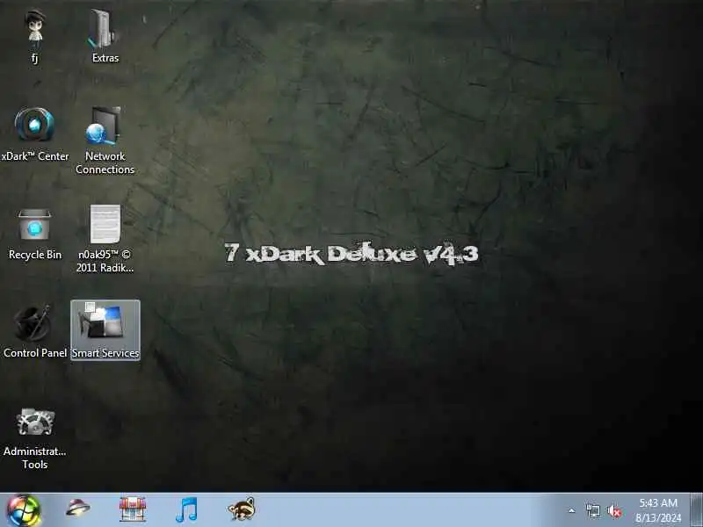
Task: Launch the blue music note taskbar icon
Action: pos(186,509)
